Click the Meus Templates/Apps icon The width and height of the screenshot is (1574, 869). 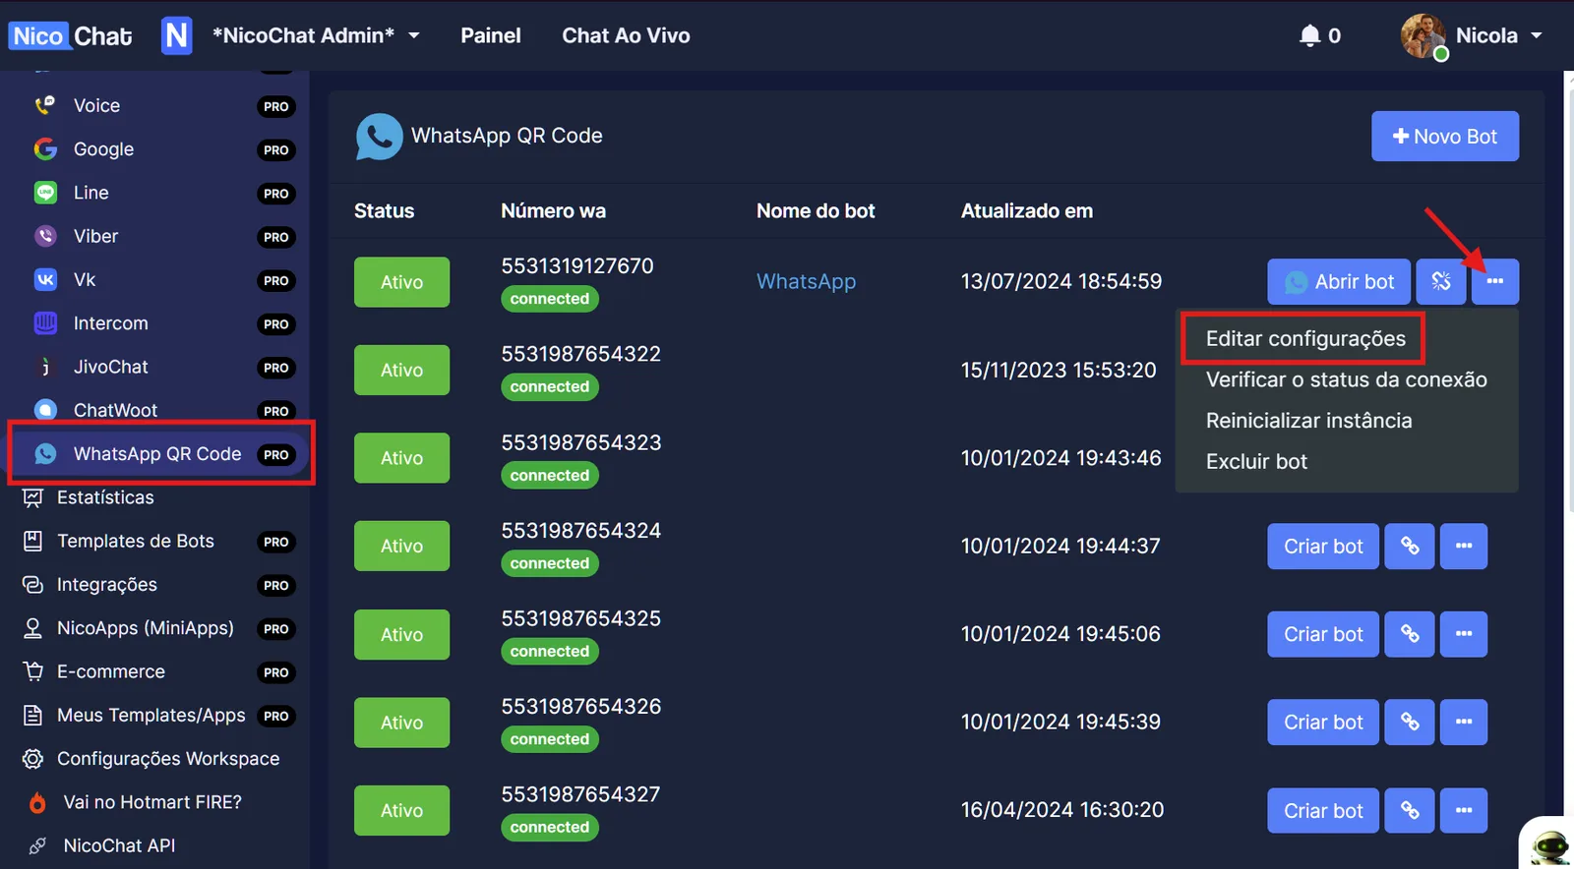click(32, 715)
